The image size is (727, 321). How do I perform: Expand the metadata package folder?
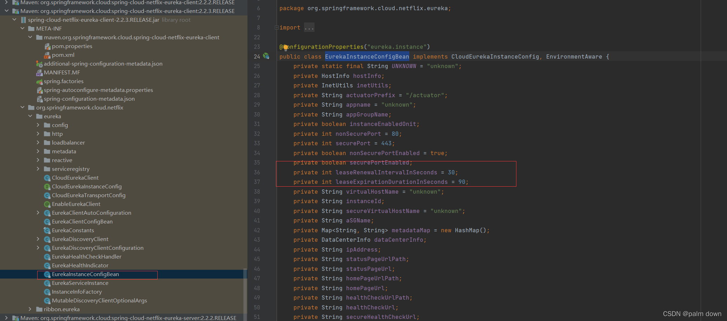pos(38,151)
